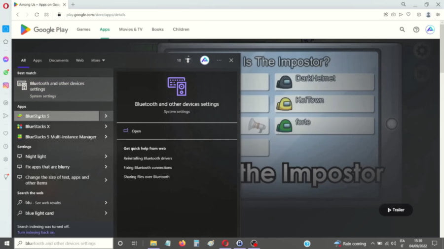
Task: Go back to previous page
Action: pyautogui.click(x=18, y=15)
